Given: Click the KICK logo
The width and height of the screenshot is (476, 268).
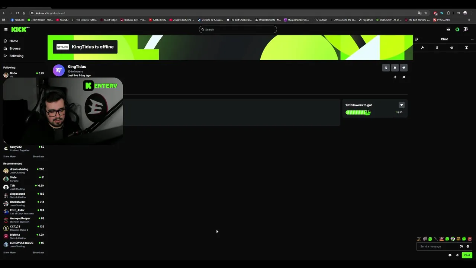Looking at the screenshot, I should pos(20,29).
